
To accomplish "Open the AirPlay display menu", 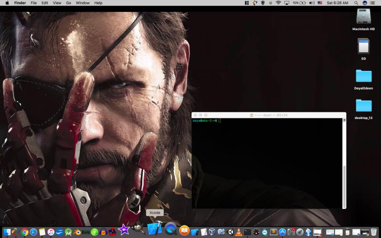I will click(x=287, y=3).
